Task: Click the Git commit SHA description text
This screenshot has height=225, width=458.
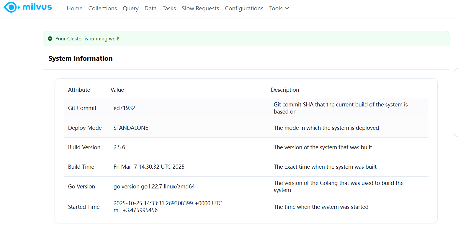Action: click(341, 108)
